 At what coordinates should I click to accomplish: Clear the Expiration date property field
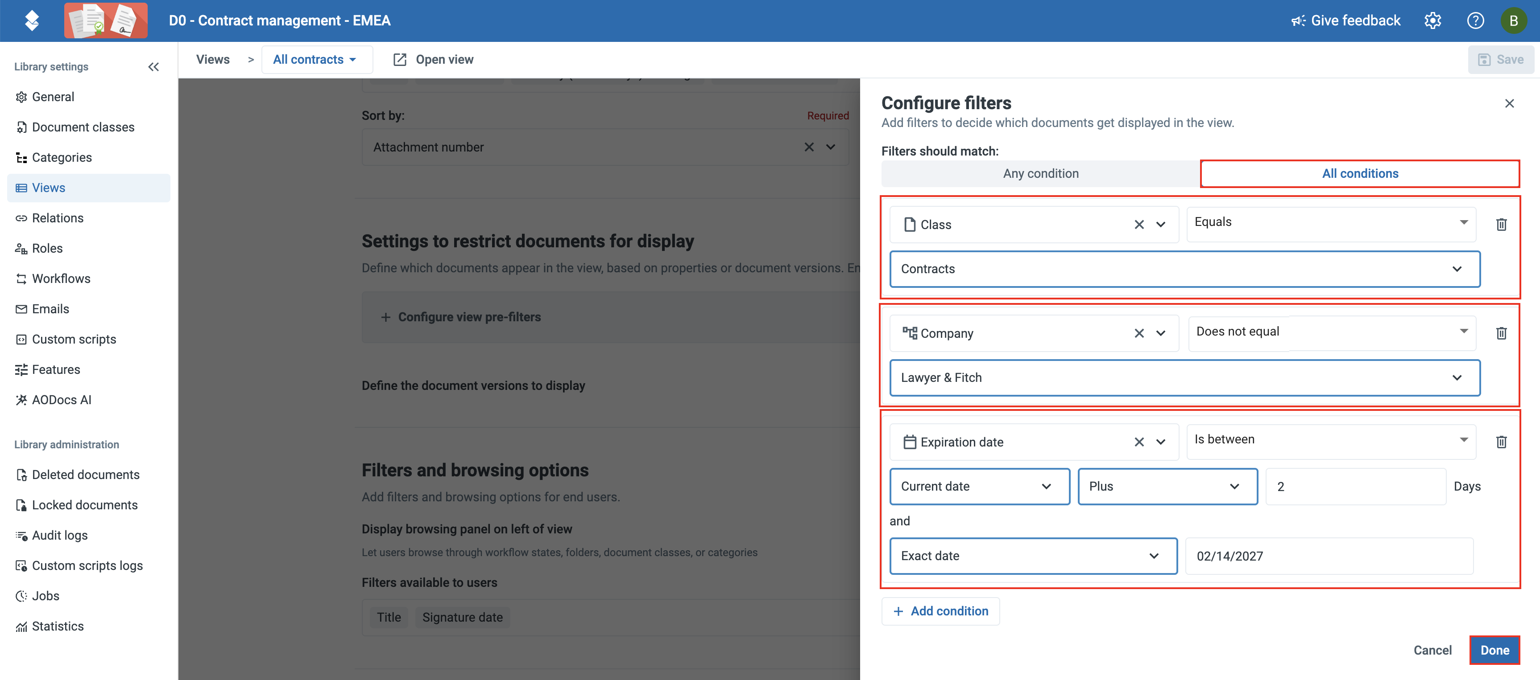[1139, 442]
